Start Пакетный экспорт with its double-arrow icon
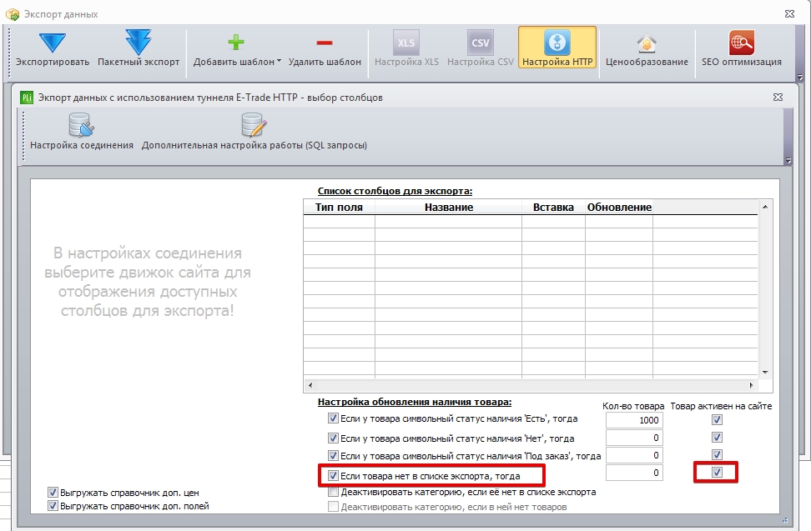 click(x=139, y=42)
